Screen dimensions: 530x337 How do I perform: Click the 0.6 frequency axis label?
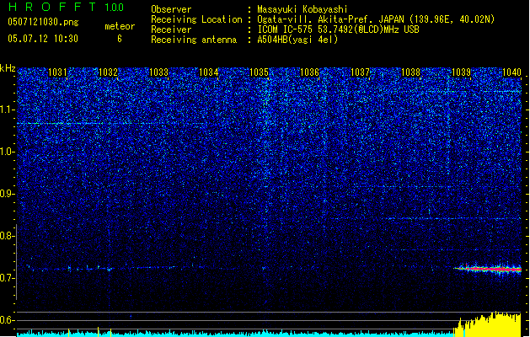coord(8,320)
